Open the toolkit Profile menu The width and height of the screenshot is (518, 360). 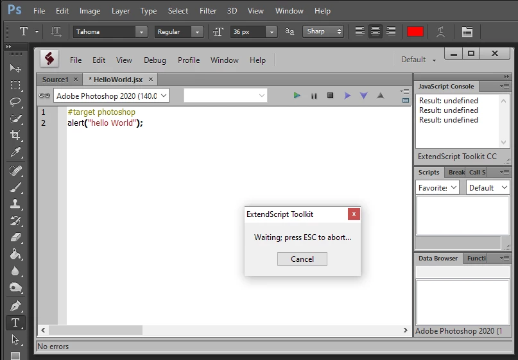189,60
